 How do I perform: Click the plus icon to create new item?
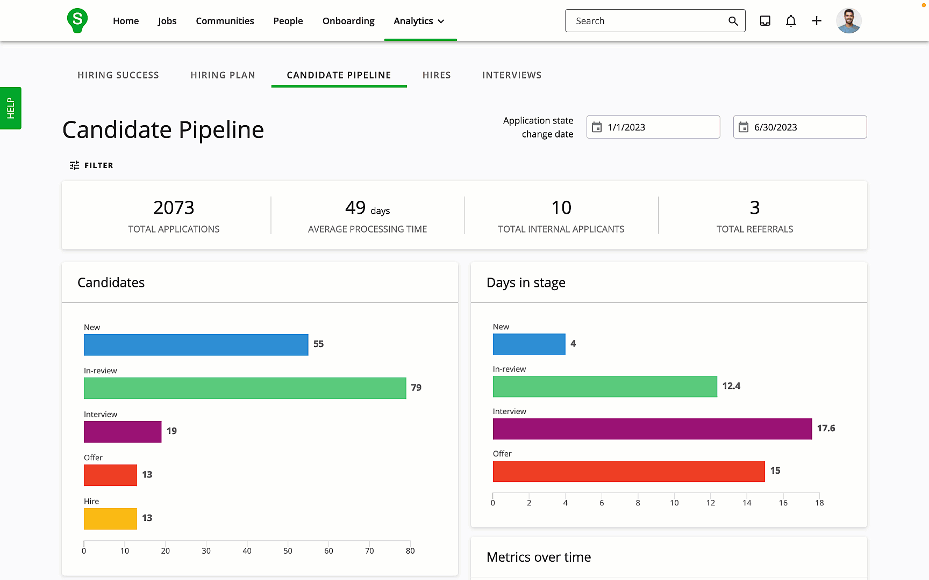tap(816, 20)
